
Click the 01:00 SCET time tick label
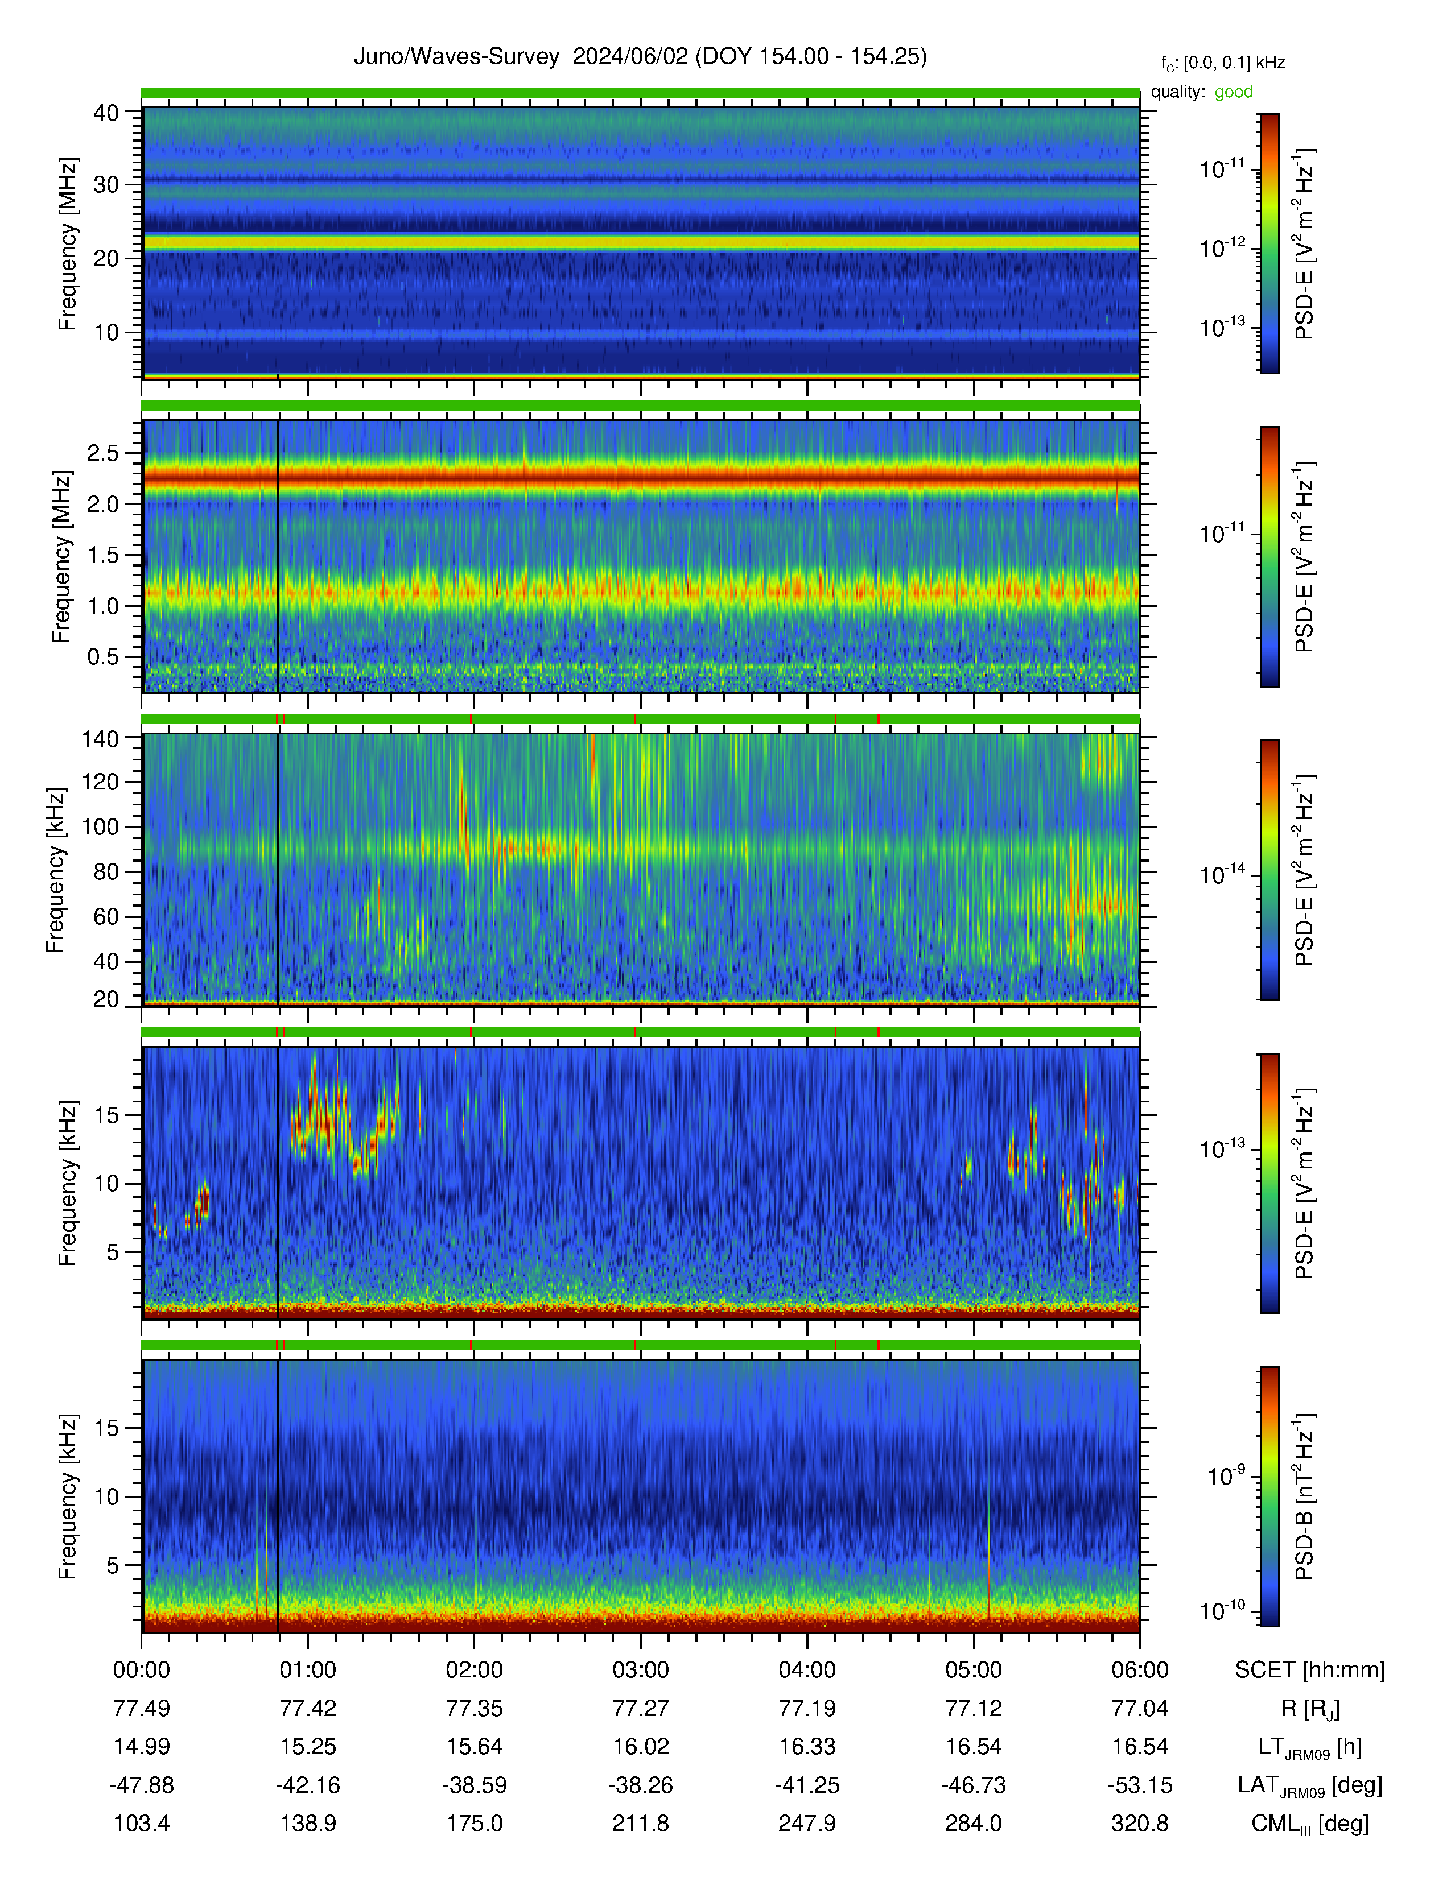(x=308, y=1670)
